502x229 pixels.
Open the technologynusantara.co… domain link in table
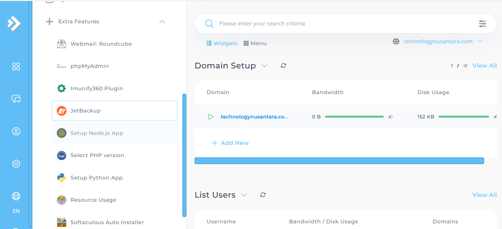coord(254,117)
